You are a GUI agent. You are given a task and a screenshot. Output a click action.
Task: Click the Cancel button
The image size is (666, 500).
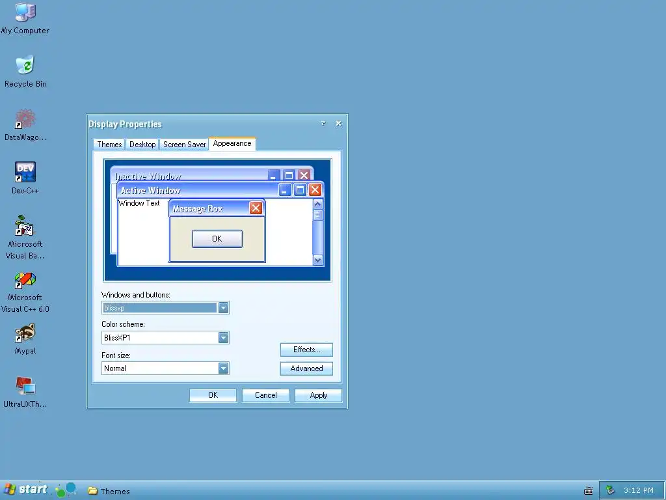(265, 395)
